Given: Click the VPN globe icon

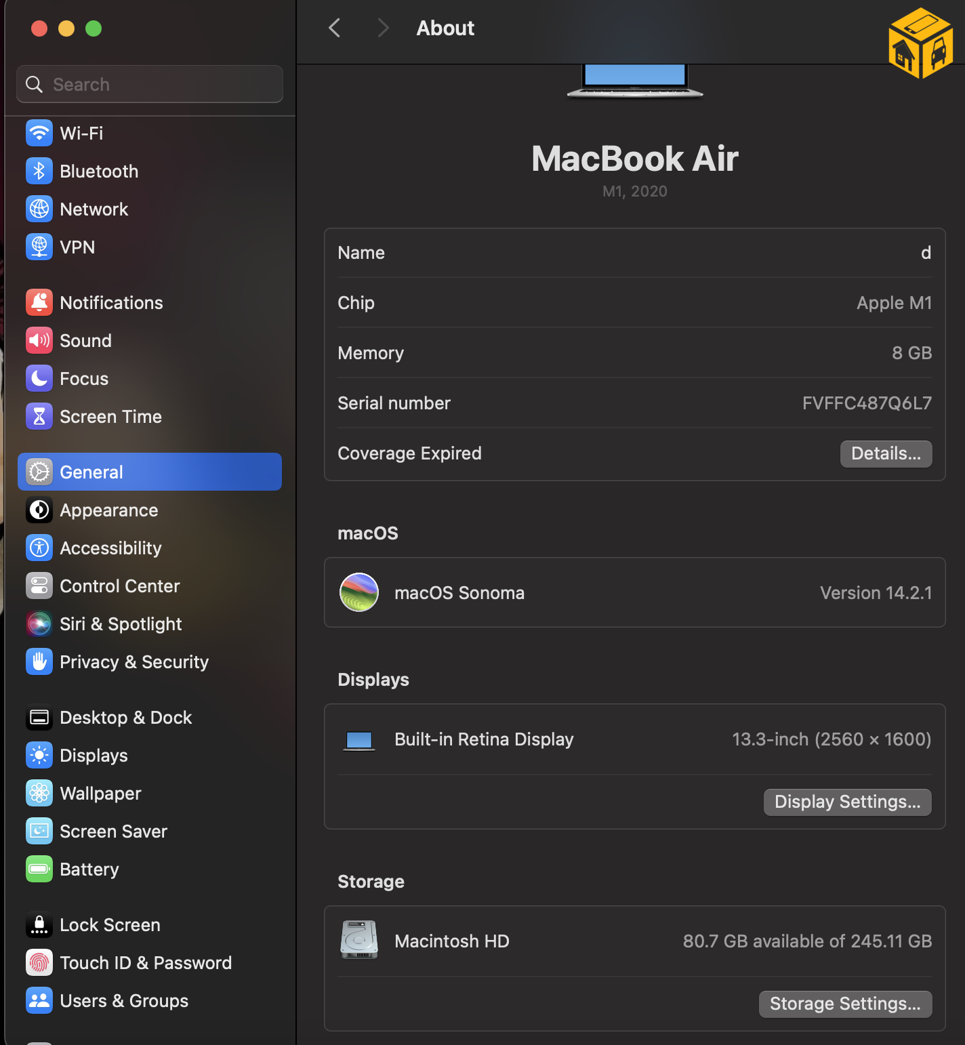Looking at the screenshot, I should click(x=39, y=247).
